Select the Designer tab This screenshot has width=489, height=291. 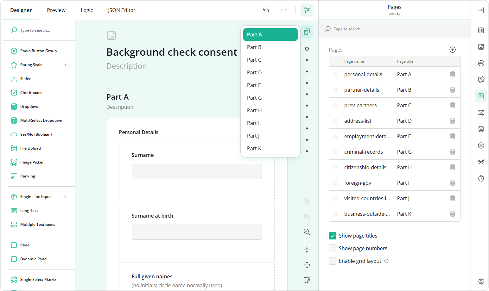pyautogui.click(x=21, y=10)
